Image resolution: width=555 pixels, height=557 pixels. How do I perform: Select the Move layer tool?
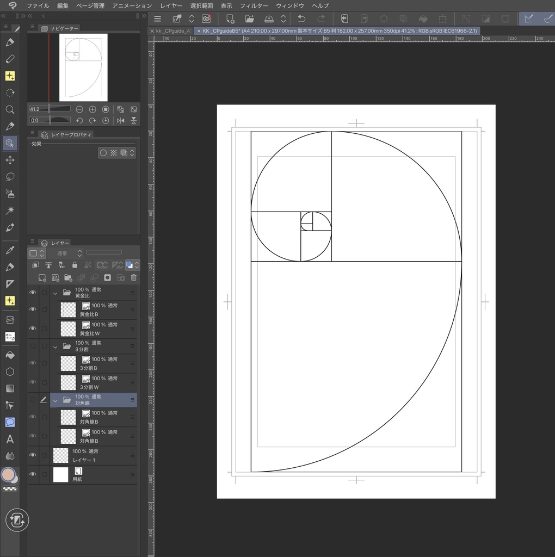[10, 160]
